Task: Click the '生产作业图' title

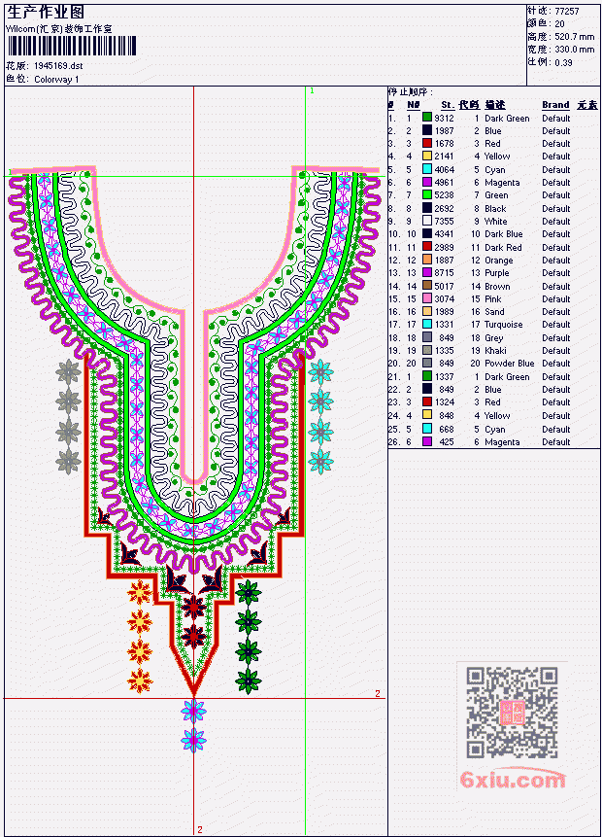Action: click(x=46, y=12)
